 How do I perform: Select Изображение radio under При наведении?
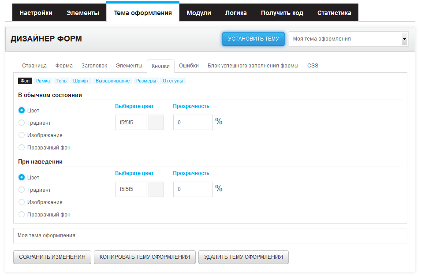coord(22,202)
